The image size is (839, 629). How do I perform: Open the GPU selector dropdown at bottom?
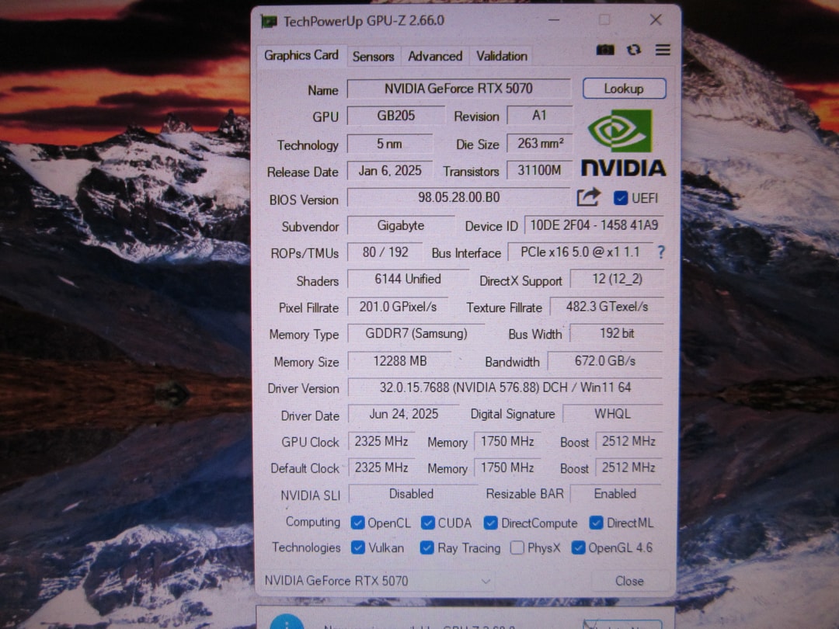[378, 581]
